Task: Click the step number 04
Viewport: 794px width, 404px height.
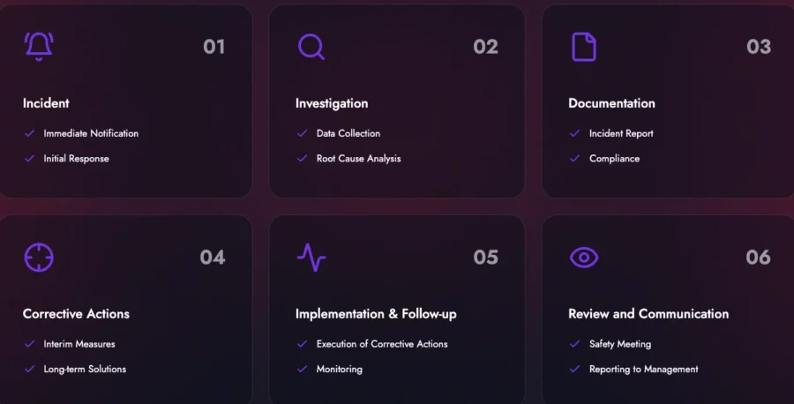Action: click(x=213, y=258)
